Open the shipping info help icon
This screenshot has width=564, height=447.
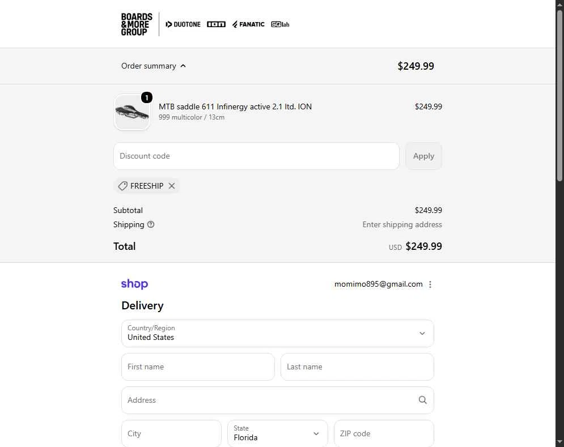click(151, 224)
